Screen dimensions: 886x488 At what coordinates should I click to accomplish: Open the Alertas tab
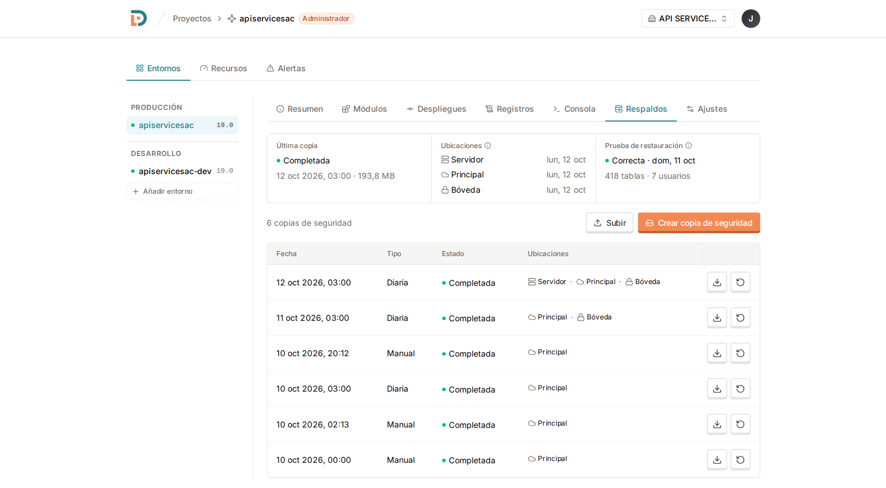(286, 68)
